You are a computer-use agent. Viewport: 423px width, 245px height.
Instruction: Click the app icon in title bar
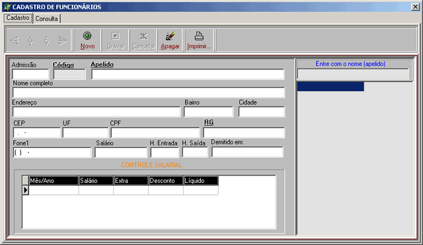[7, 7]
